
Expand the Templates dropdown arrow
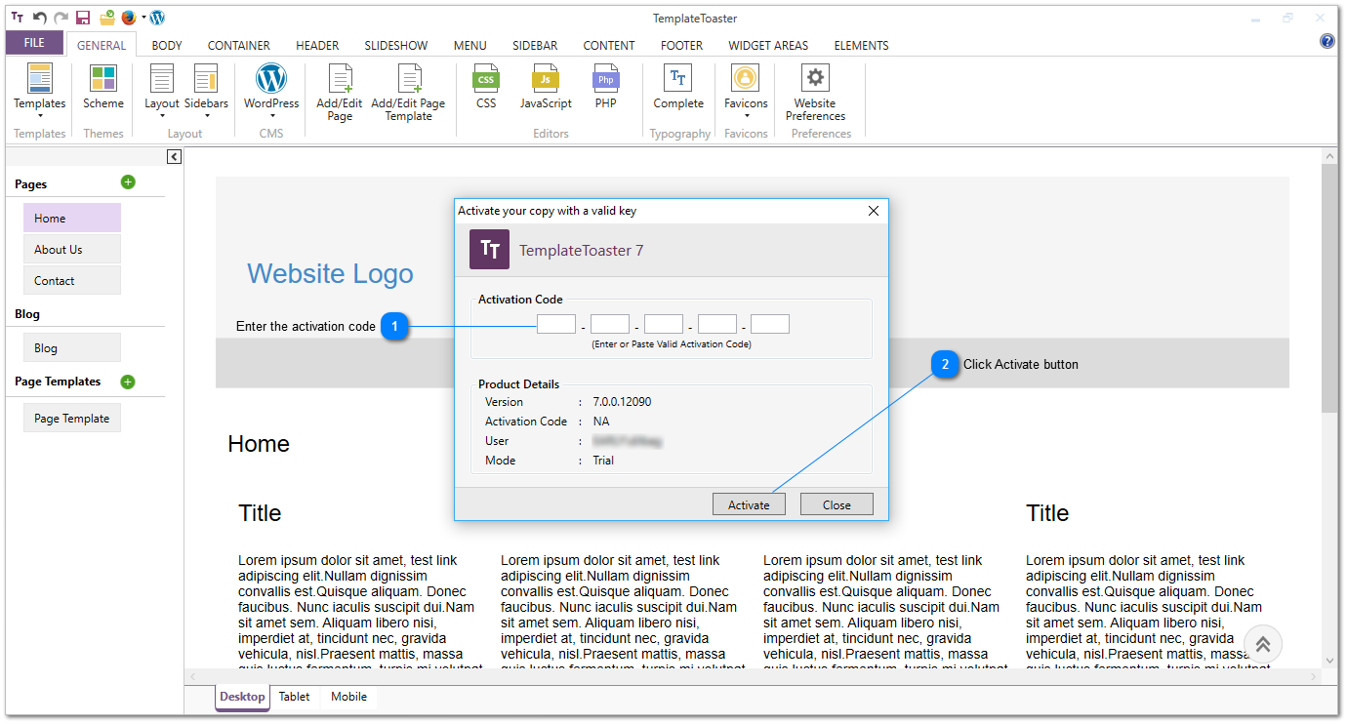point(39,116)
